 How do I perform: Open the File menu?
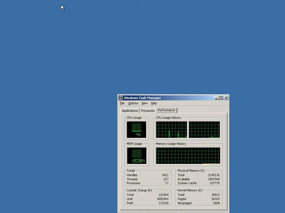(122, 103)
